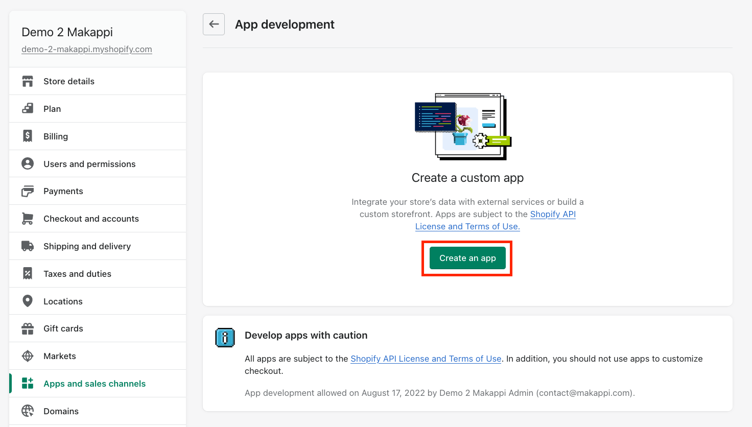Select Payments in sidebar
The height and width of the screenshot is (427, 752).
click(x=98, y=191)
